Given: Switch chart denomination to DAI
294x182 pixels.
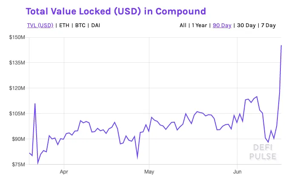Looking at the screenshot, I should coord(96,25).
